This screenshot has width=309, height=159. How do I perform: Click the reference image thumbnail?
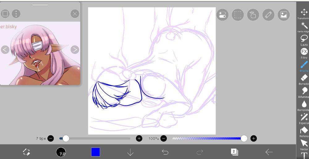point(40,53)
